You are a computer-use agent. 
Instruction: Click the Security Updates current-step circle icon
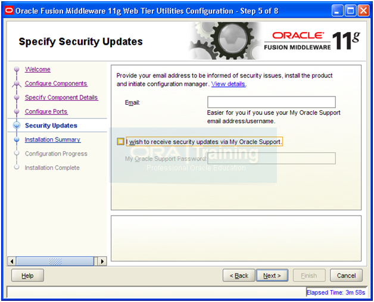tap(17, 126)
